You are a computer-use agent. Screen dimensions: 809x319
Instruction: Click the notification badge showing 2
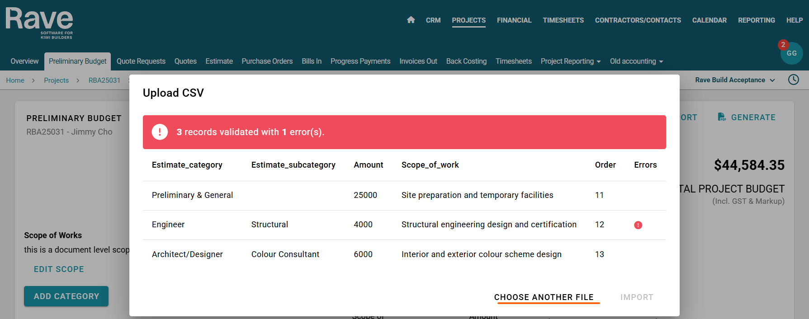pyautogui.click(x=783, y=45)
